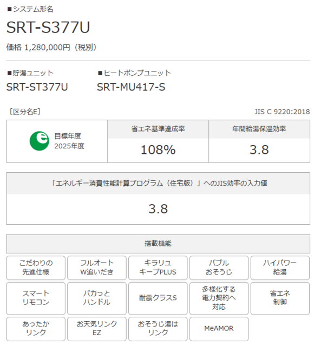The height and width of the screenshot is (345, 314).
Task: Open the おそうじ湯はリンク feature button
Action: point(158,329)
